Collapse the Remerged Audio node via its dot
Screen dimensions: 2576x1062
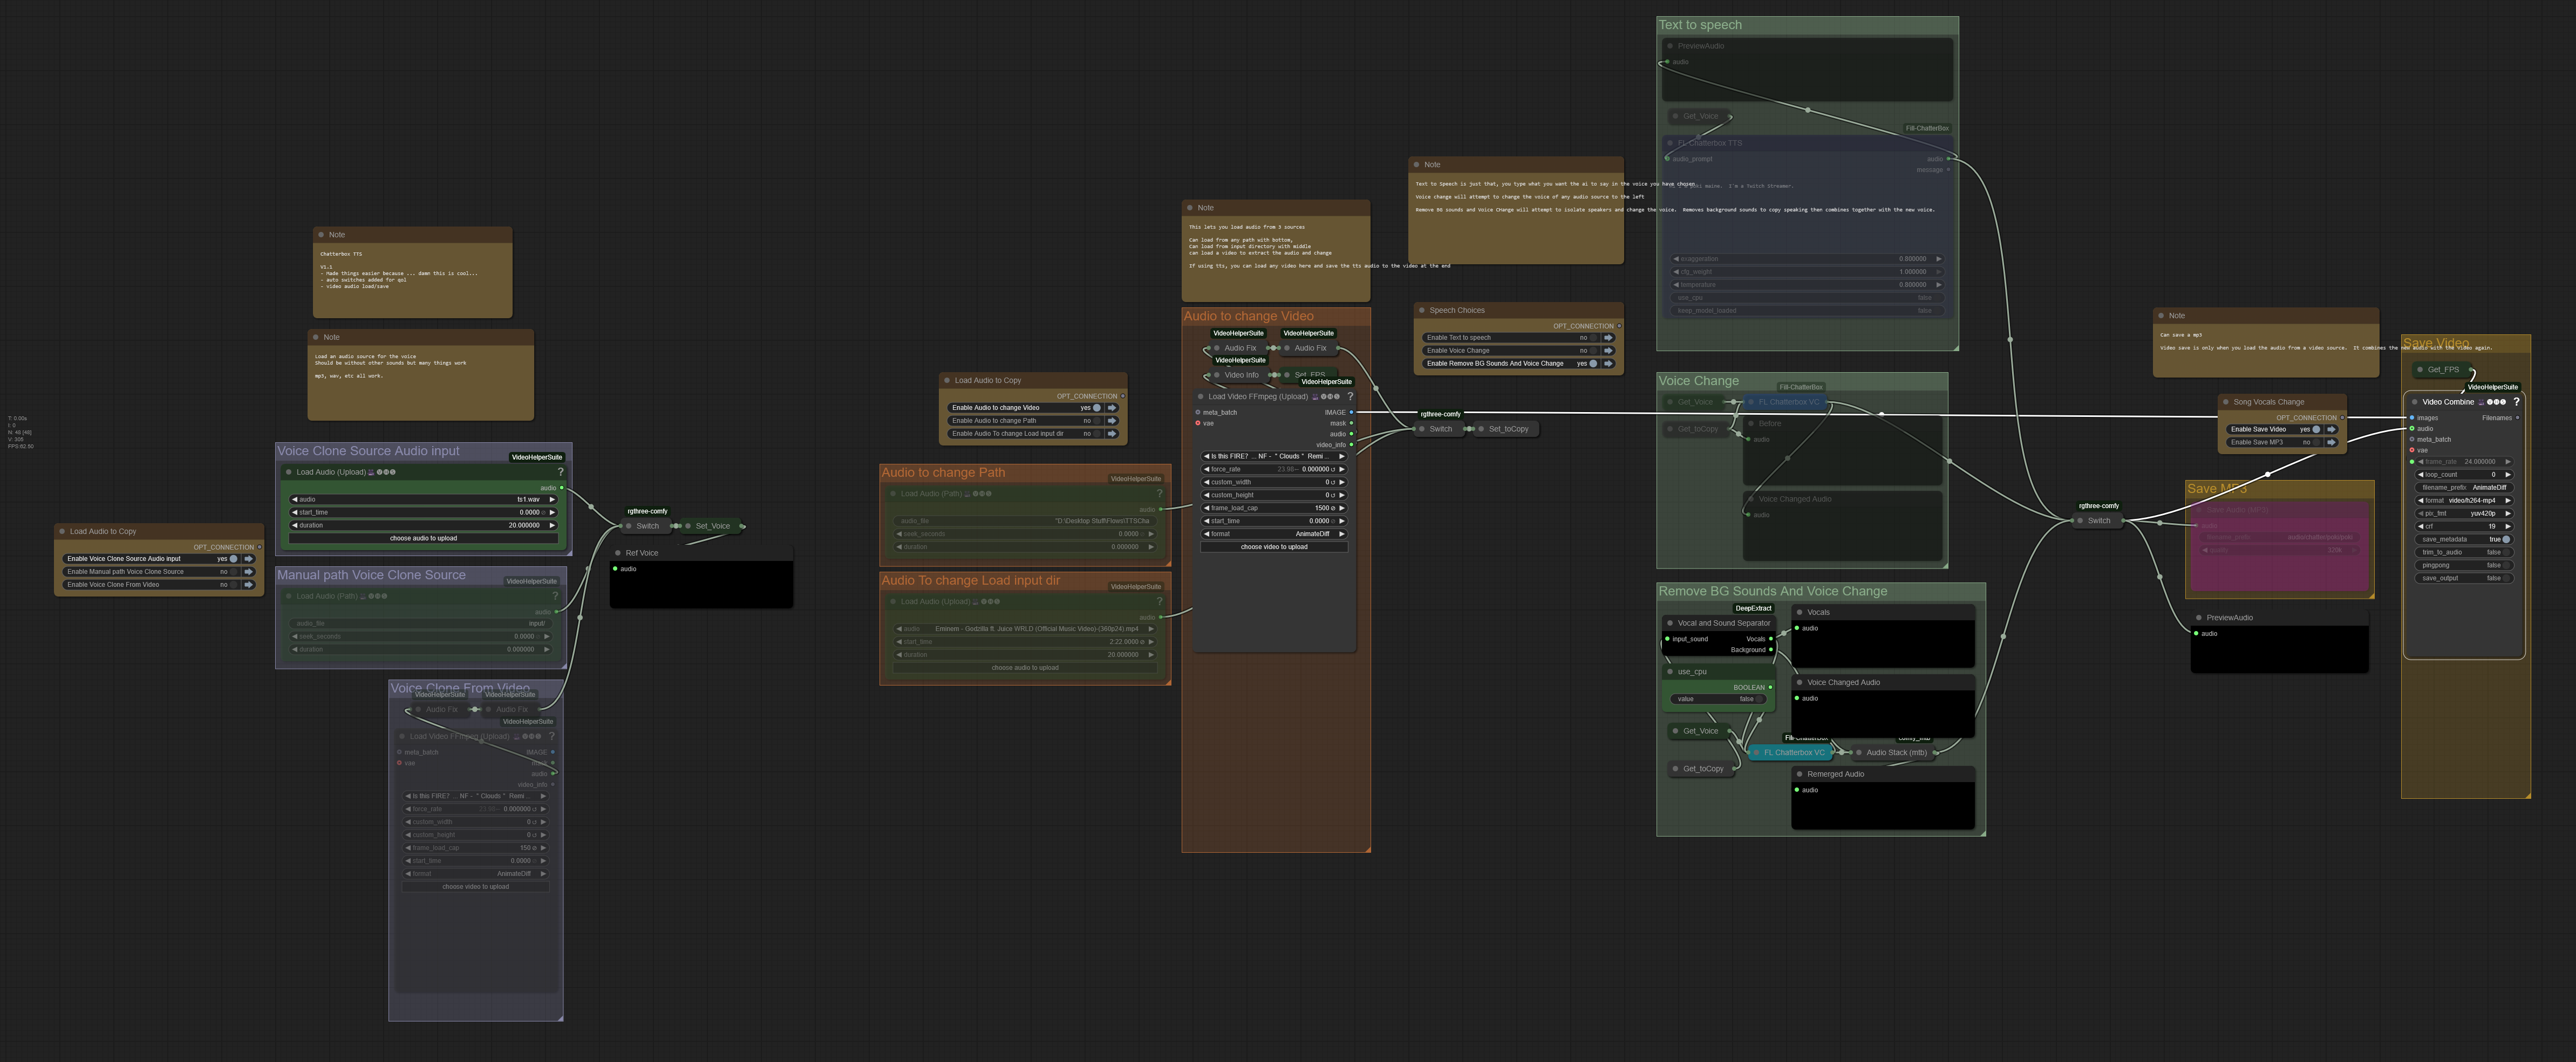[x=1799, y=774]
